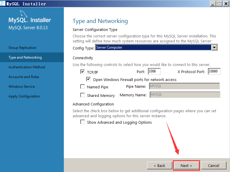Click the Cancel button

click(x=214, y=166)
